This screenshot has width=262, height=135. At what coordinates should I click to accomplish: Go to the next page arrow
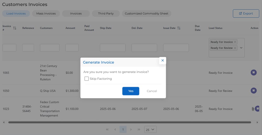131,130
